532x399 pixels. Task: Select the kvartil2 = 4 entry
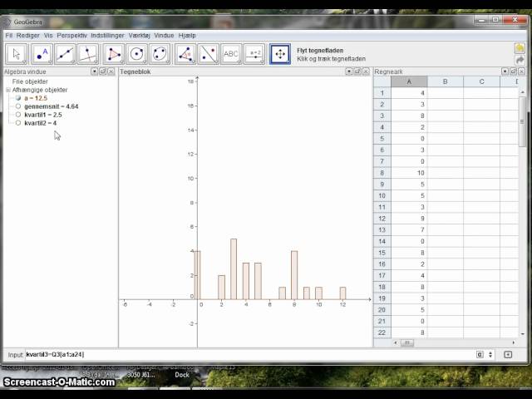(41, 123)
